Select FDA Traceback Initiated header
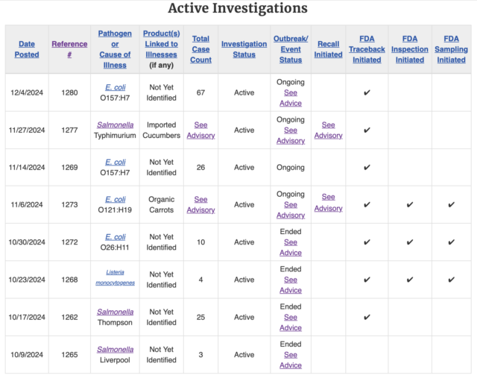The height and width of the screenshot is (381, 477). [x=367, y=49]
